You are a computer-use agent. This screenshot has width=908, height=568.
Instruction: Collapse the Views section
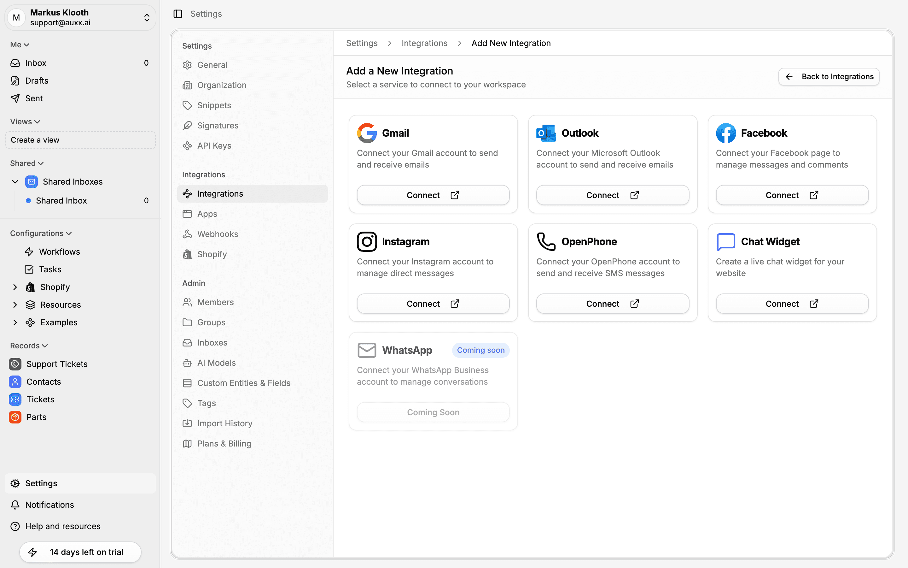[x=25, y=122]
